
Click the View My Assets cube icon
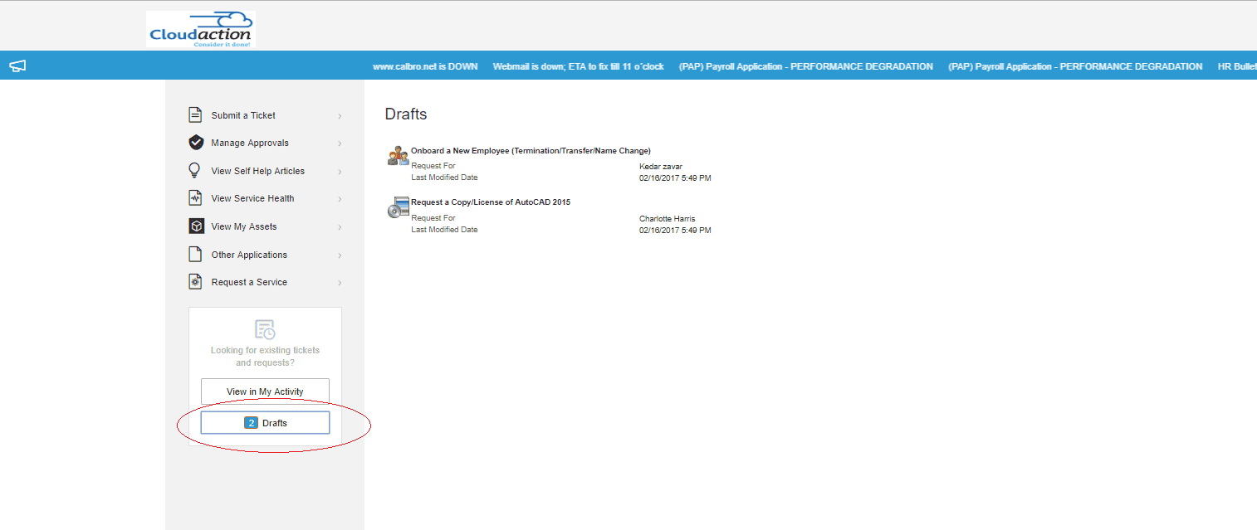196,226
